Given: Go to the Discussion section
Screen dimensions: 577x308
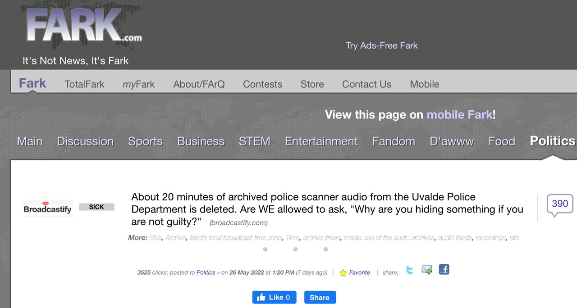Looking at the screenshot, I should 85,141.
